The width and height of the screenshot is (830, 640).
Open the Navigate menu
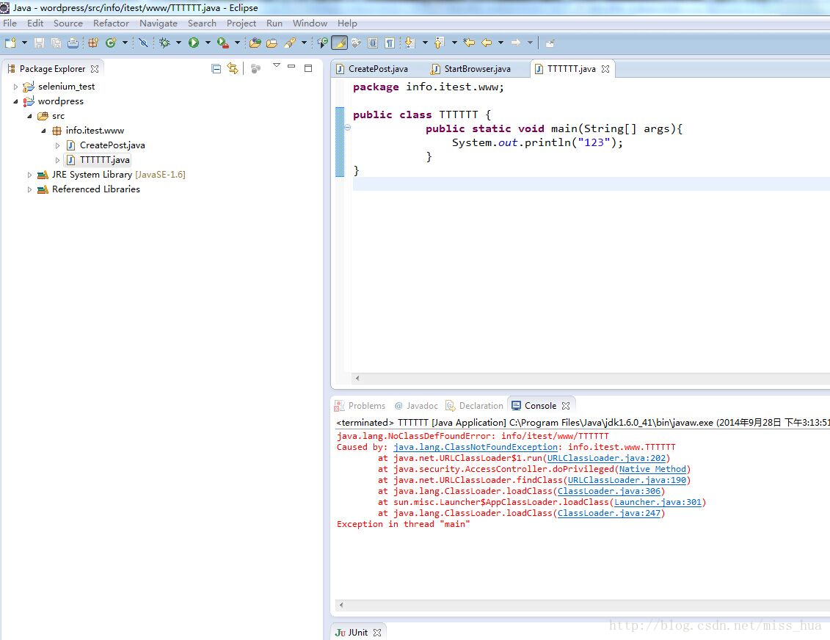pyautogui.click(x=159, y=23)
